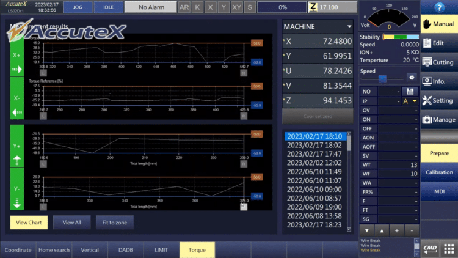458x258 pixels.
Task: Open the IP type A dropdown
Action: (x=410, y=101)
